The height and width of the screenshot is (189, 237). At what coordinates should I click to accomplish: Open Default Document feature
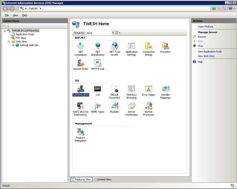[115, 92]
